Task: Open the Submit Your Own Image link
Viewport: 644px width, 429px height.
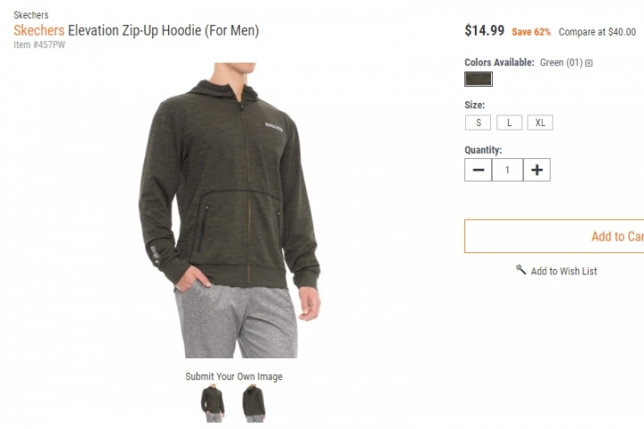Action: tap(233, 376)
